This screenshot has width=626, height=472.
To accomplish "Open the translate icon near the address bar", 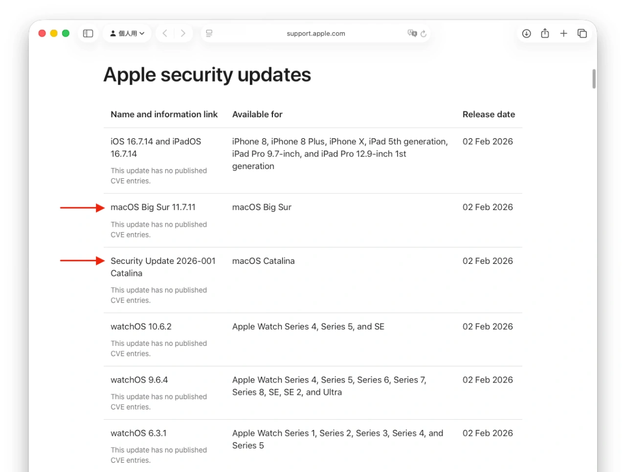I will 412,33.
